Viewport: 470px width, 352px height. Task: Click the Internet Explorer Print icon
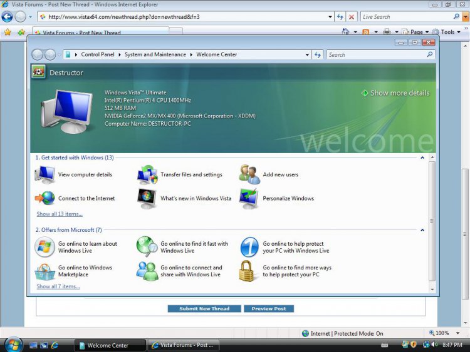point(387,32)
